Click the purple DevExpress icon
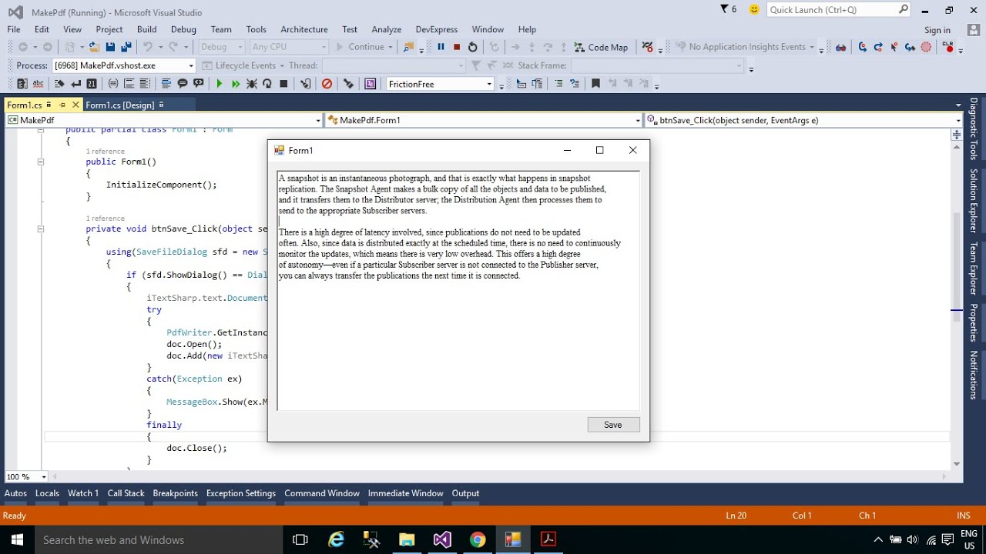986x554 pixels. [370, 84]
